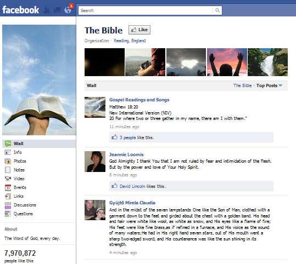Click the search magnifier icon
296x264 pixels.
point(217,10)
